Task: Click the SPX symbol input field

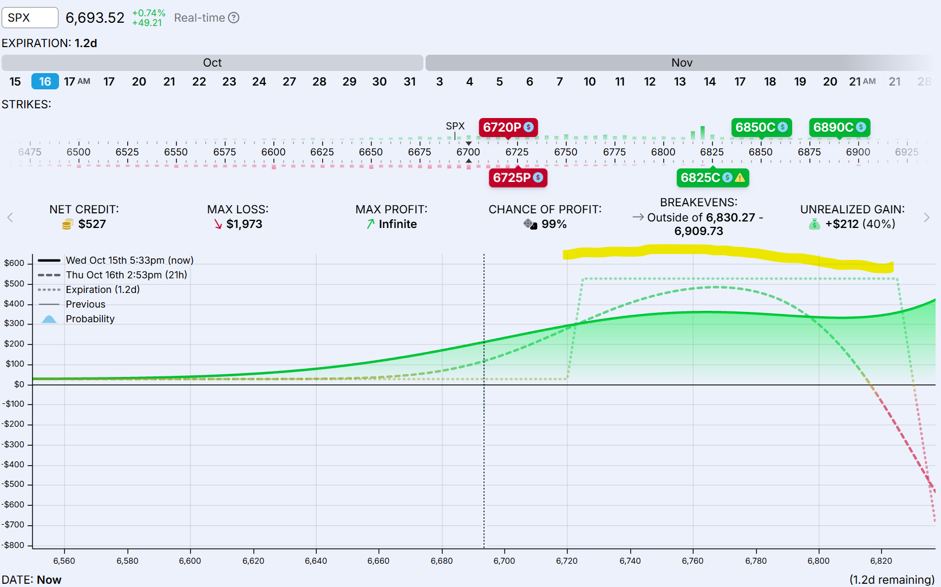Action: (30, 18)
